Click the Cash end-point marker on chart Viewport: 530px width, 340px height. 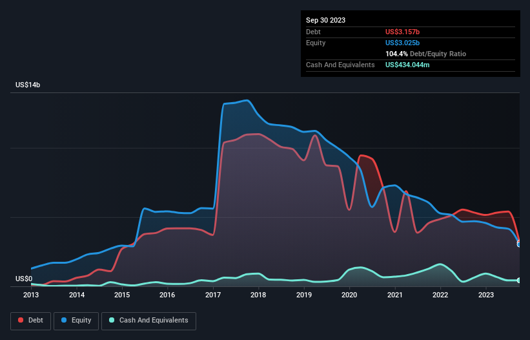click(x=520, y=281)
